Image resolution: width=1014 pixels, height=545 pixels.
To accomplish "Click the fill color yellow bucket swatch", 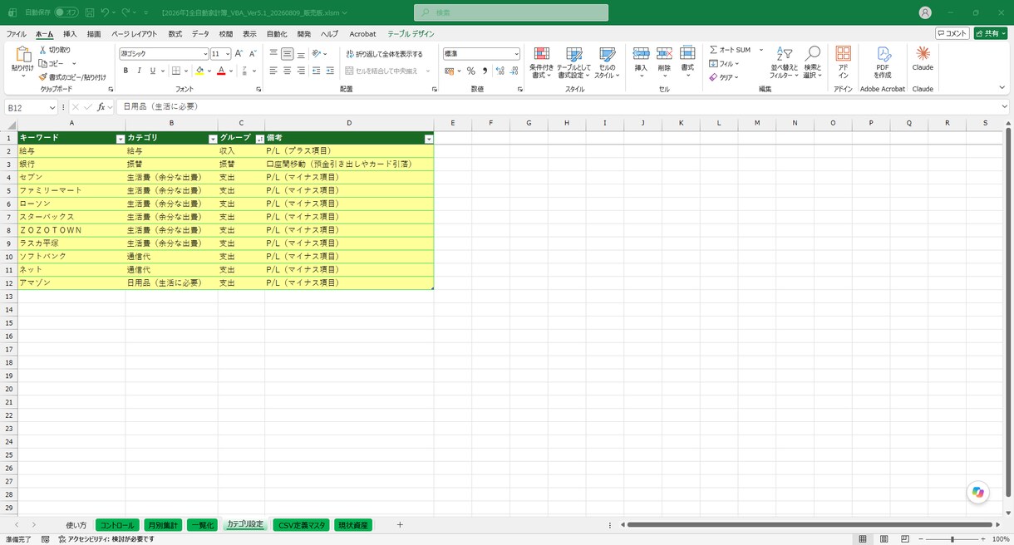I will pos(199,71).
